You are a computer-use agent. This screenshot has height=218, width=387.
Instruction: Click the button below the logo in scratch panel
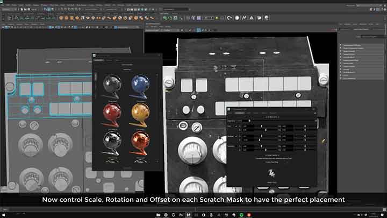coord(270,182)
